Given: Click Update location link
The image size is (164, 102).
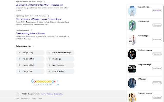Looking at the screenshot, I should click(x=58, y=94).
